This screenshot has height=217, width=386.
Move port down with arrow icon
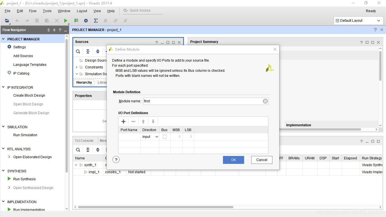pyautogui.click(x=153, y=121)
